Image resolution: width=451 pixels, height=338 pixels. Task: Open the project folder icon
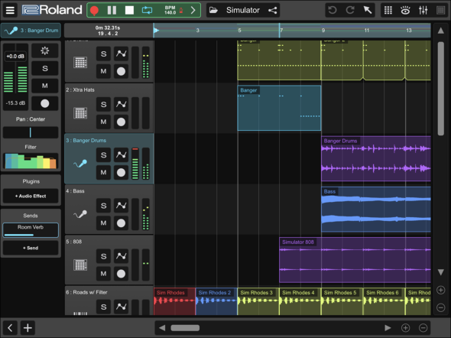click(x=213, y=11)
